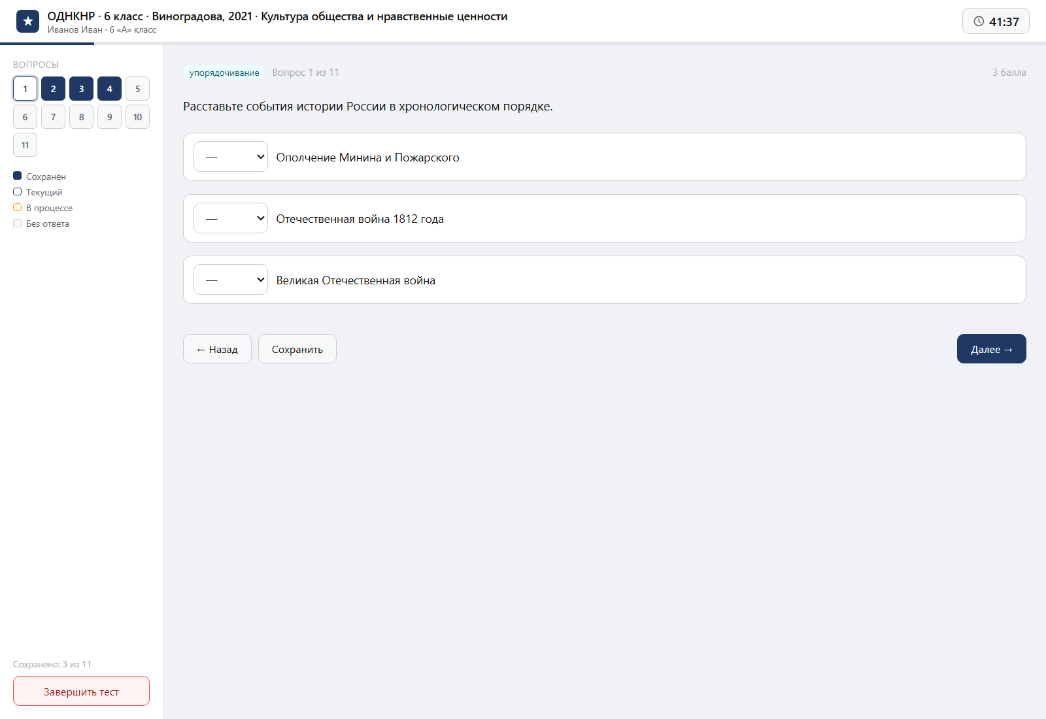Jump to question 3
Image resolution: width=1046 pixels, height=719 pixels.
(x=81, y=89)
